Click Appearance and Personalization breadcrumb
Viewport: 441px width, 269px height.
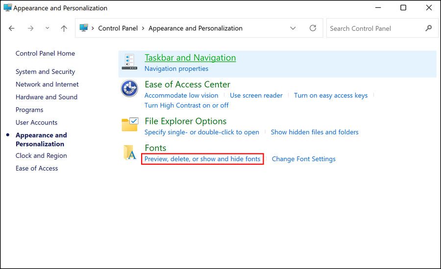pos(196,28)
